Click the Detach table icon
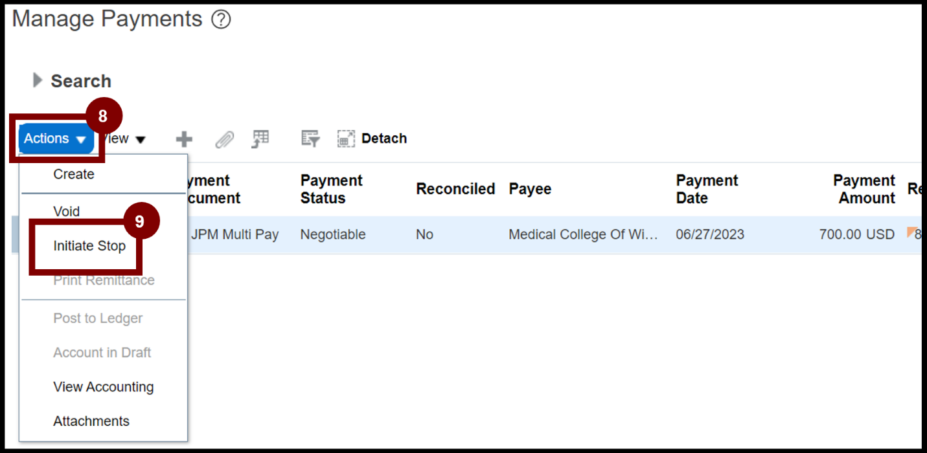 [347, 138]
